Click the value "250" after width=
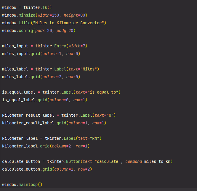197x191 pixels. (55, 15)
